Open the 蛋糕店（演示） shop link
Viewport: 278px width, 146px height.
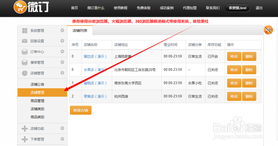95,83
